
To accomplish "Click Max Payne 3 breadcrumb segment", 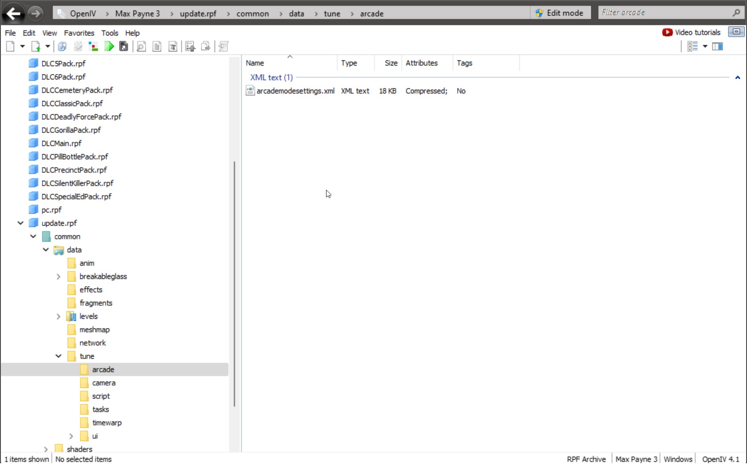I will click(x=138, y=13).
